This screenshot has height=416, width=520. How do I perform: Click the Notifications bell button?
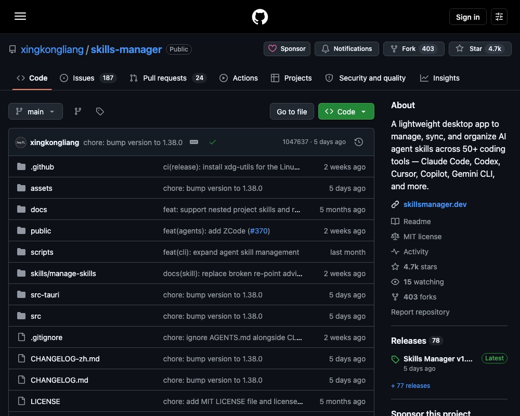346,49
